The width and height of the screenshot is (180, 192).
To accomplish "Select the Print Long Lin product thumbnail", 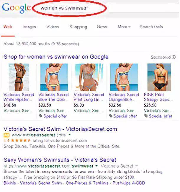I will (x=89, y=77).
